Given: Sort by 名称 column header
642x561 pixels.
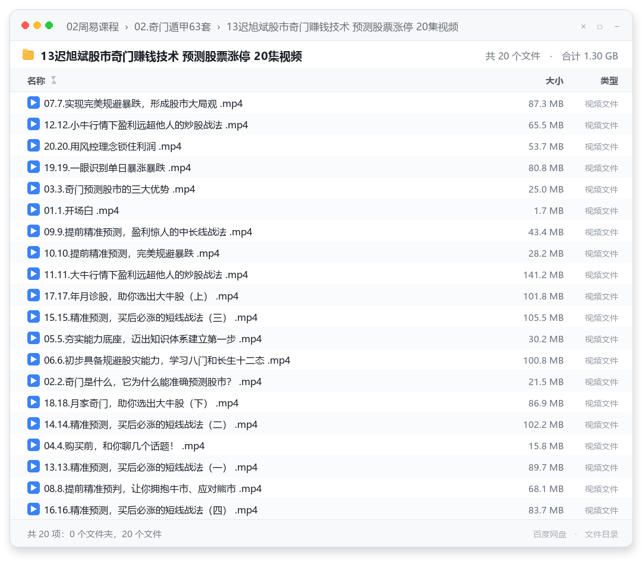Looking at the screenshot, I should pos(36,81).
